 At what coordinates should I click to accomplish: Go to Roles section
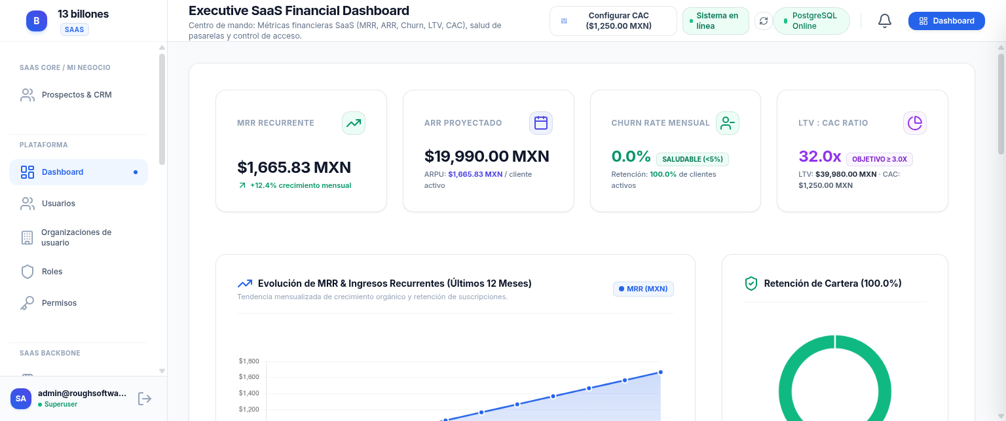tap(79, 272)
